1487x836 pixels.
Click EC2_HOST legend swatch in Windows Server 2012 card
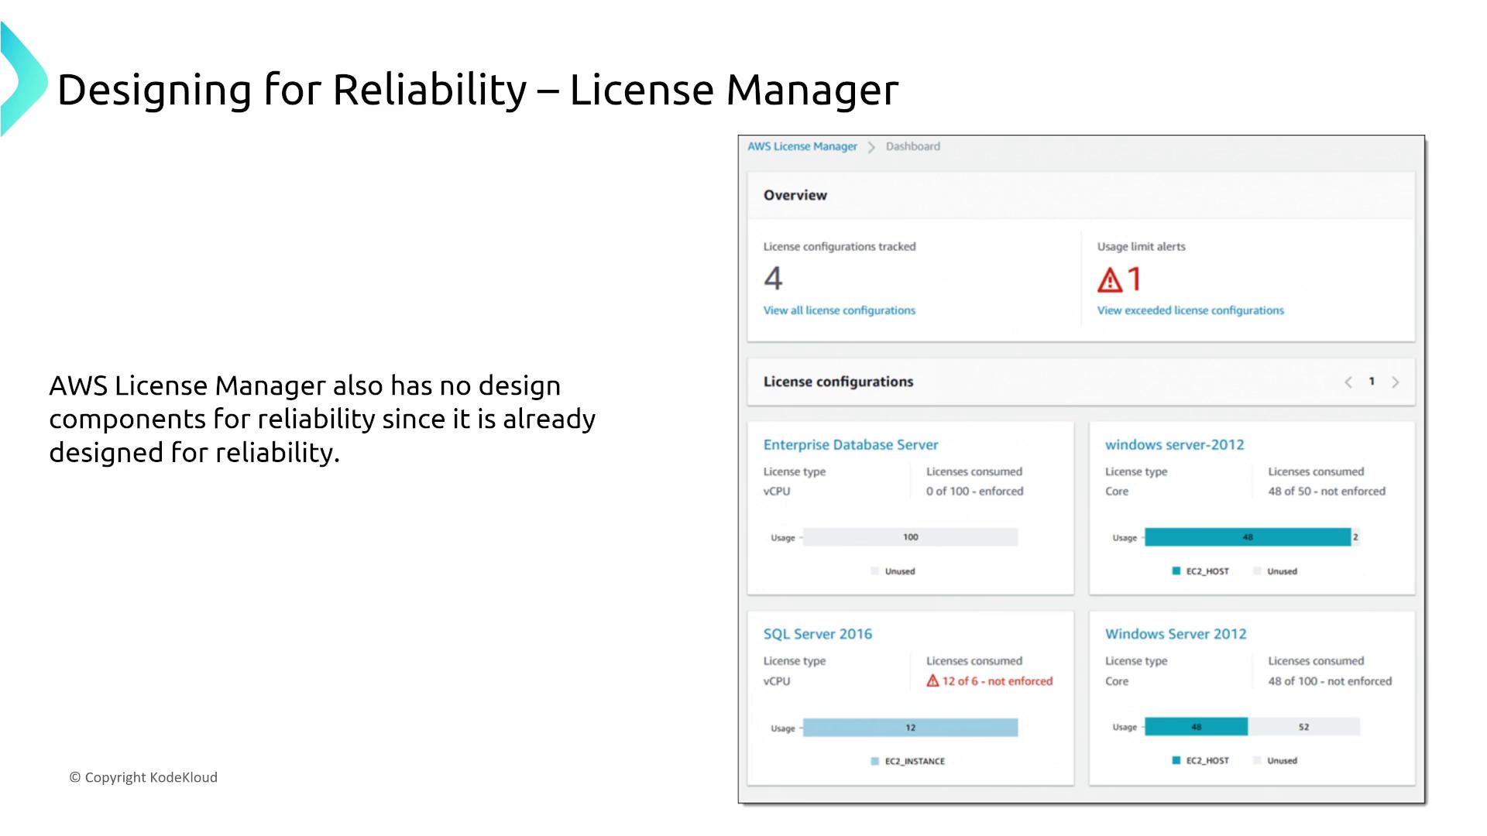click(1176, 761)
